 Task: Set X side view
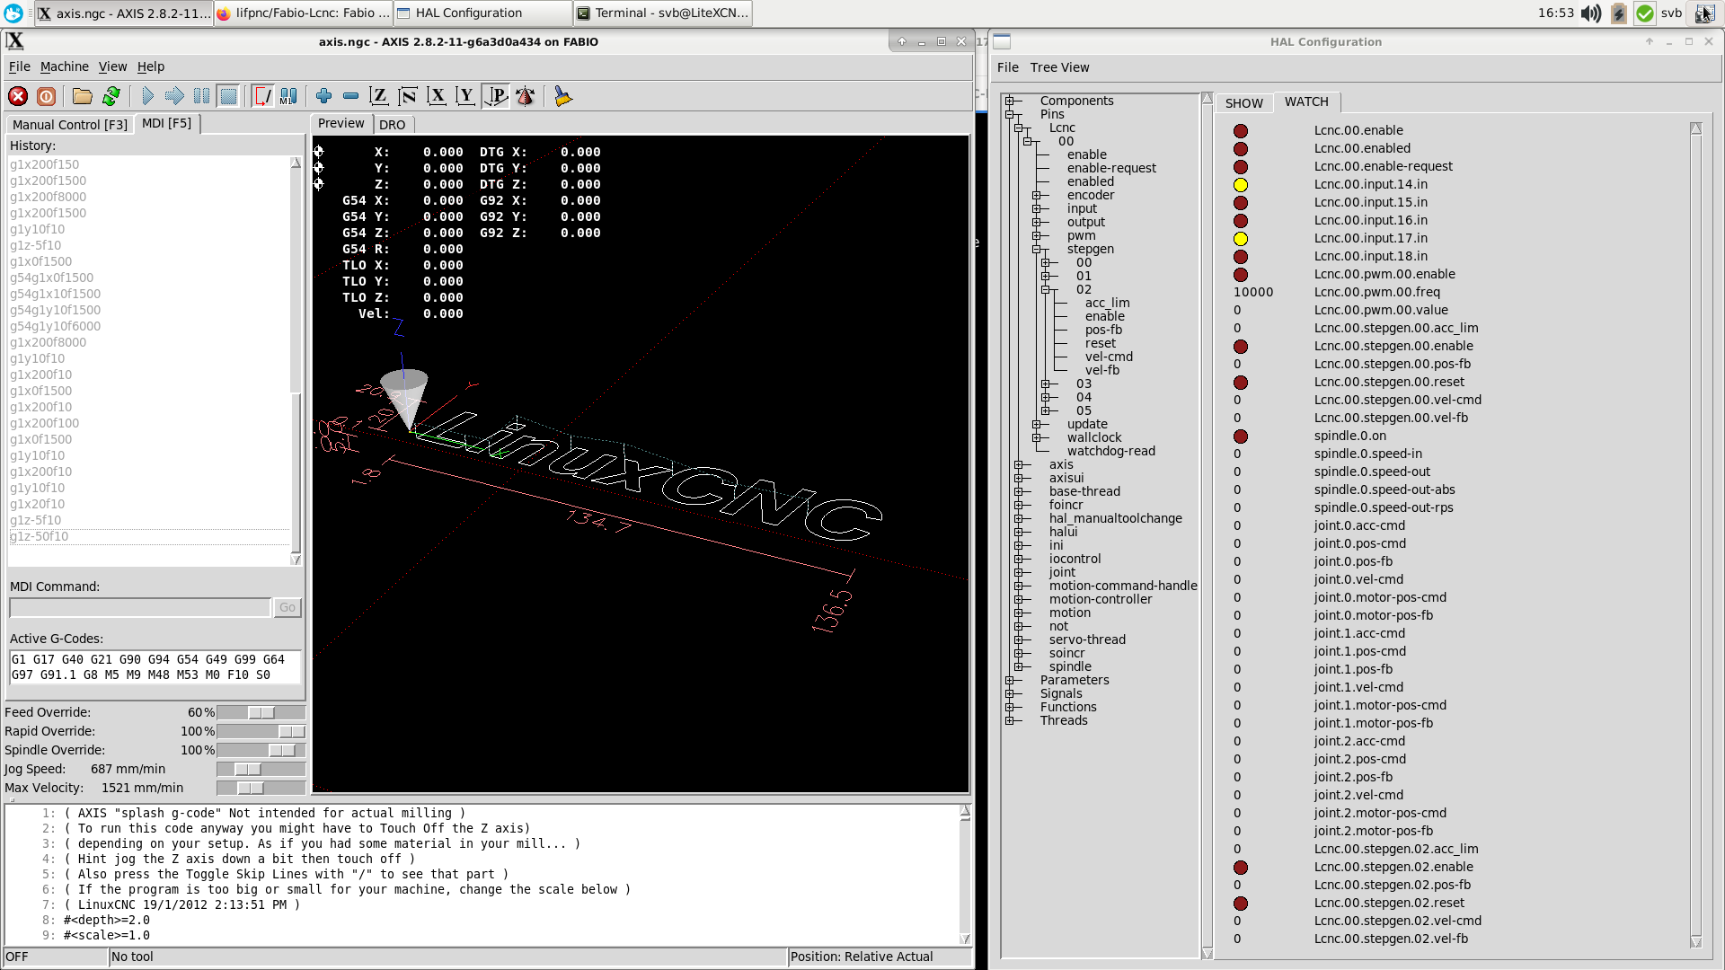click(437, 96)
